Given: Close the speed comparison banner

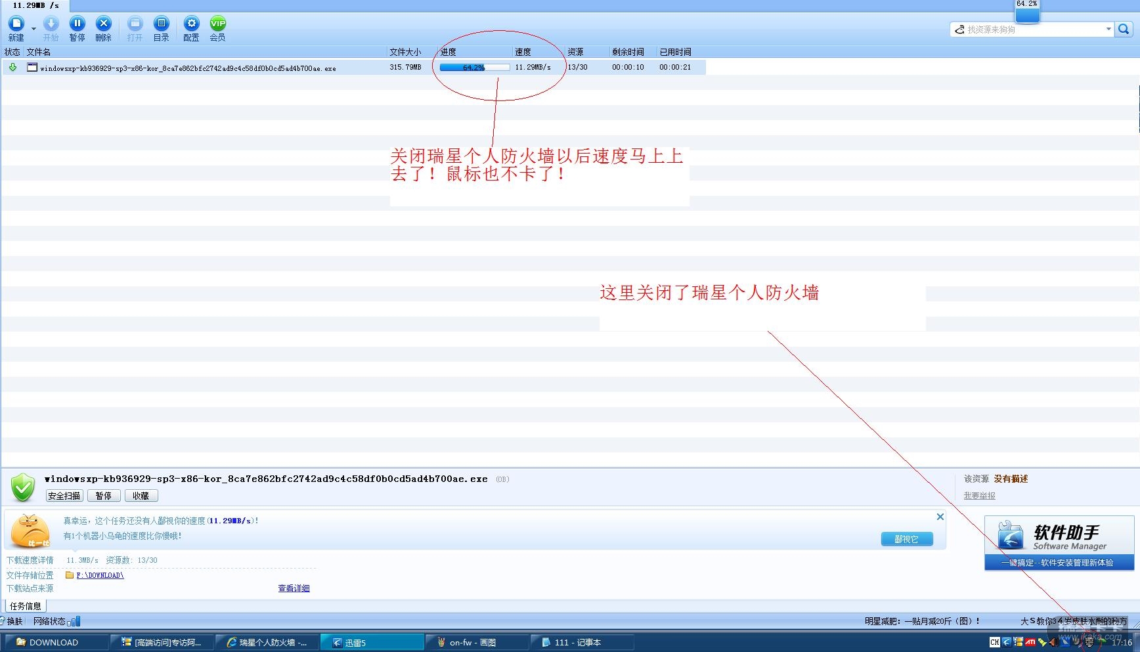Looking at the screenshot, I should point(940,517).
